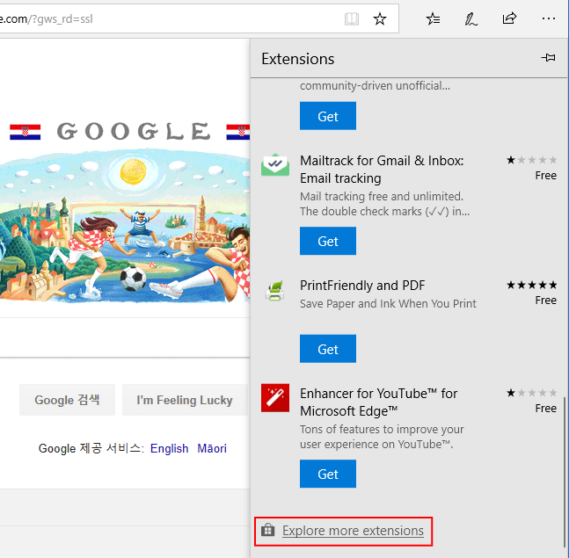
Task: Click the Google Croatia doodle image
Action: pos(125,212)
